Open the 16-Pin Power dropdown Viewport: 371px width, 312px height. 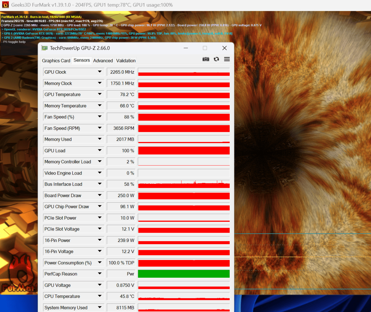100,240
